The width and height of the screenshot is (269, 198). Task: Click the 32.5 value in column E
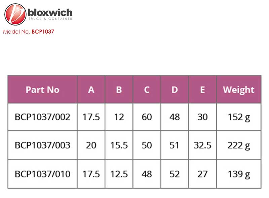click(202, 145)
